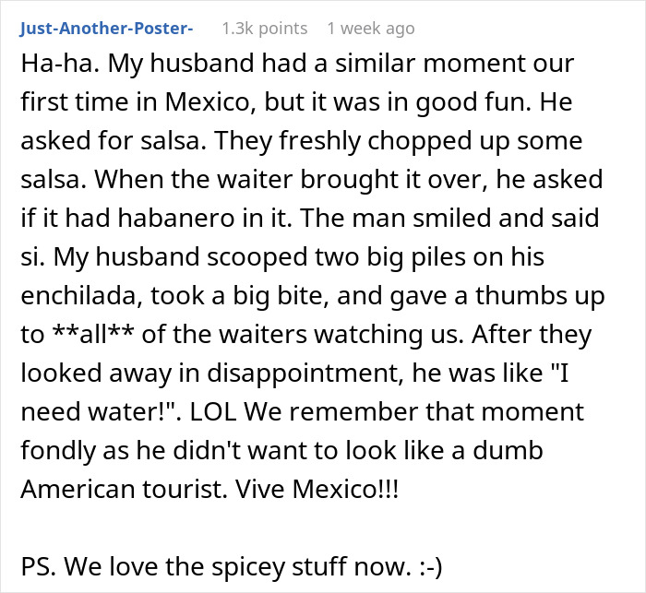Click the '1 week ago' timestamp

coord(371,29)
